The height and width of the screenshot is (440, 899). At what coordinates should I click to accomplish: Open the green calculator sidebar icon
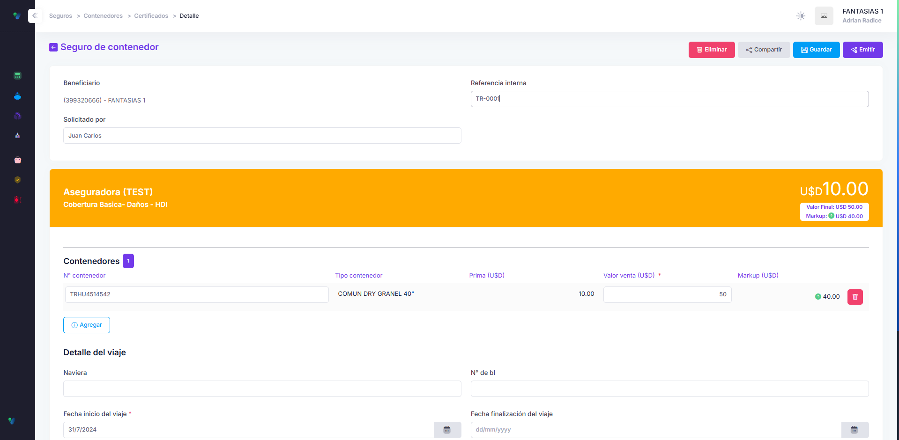click(17, 76)
